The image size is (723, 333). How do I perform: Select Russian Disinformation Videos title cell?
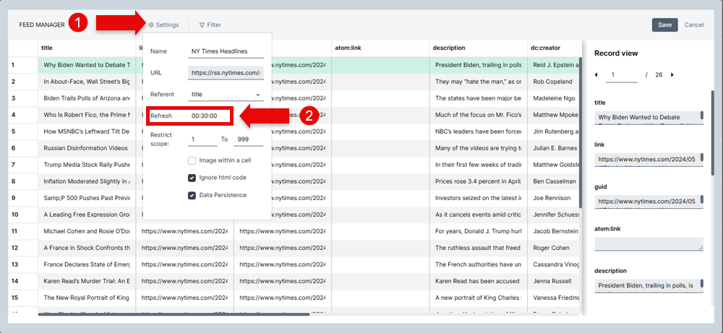(87, 148)
